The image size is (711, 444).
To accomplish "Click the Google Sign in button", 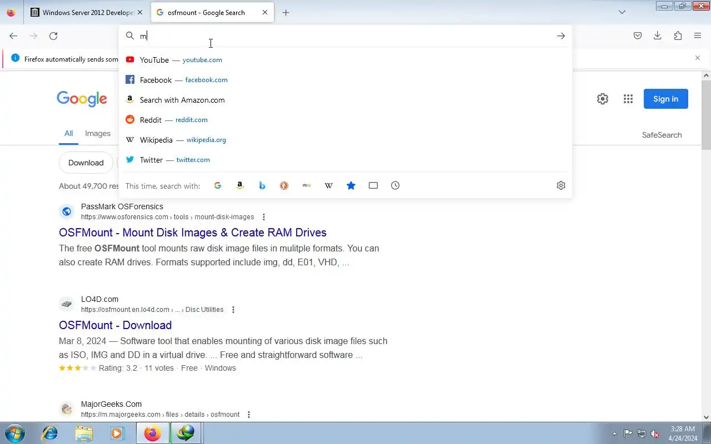I will tap(665, 99).
